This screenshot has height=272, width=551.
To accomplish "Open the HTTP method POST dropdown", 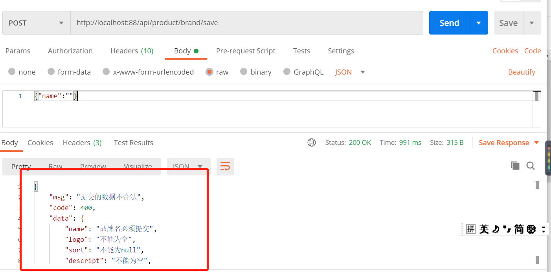I will pyautogui.click(x=36, y=23).
